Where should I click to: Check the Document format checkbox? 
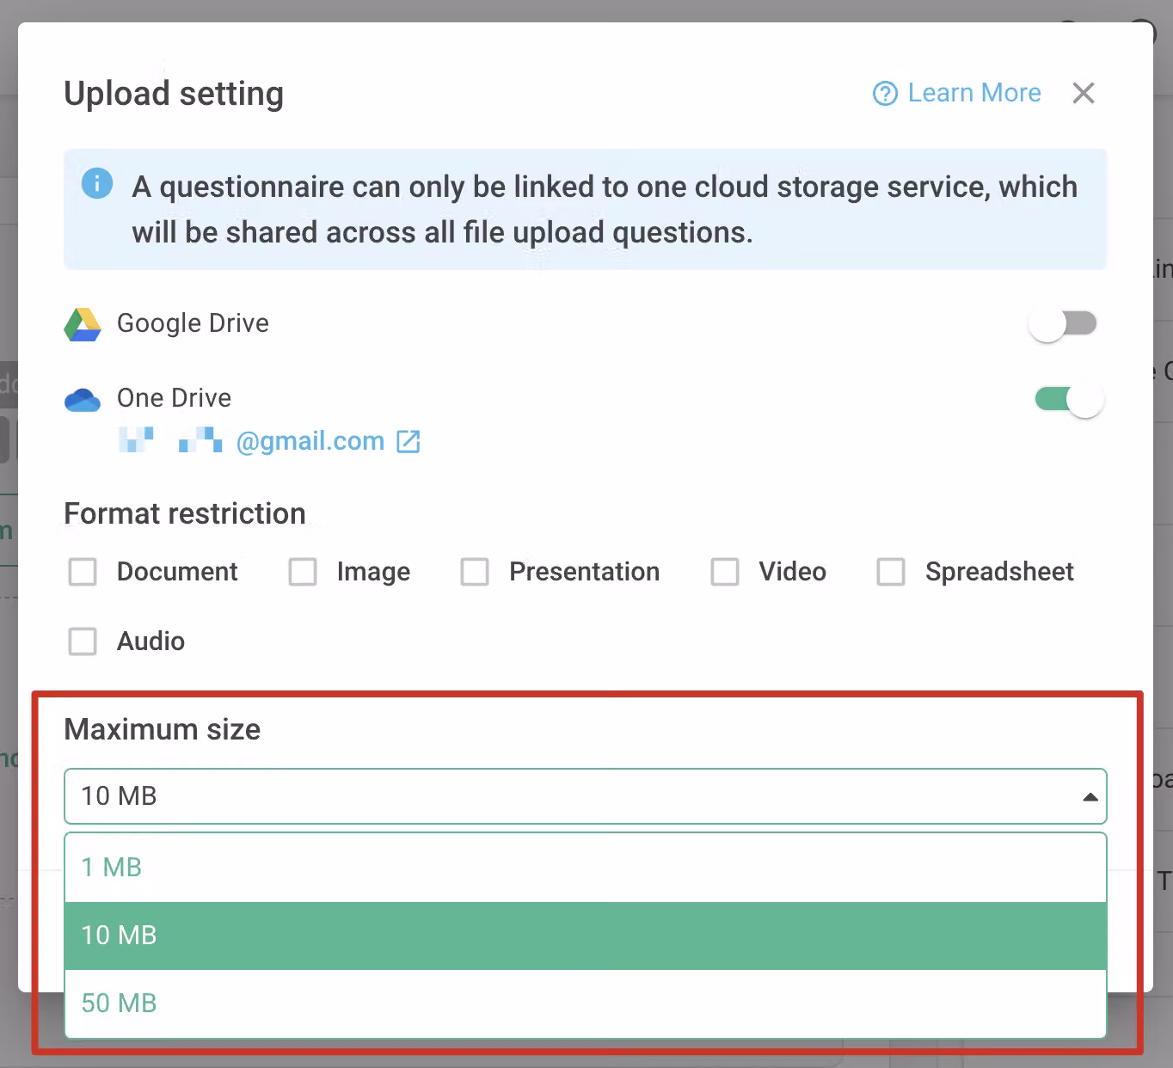click(83, 572)
